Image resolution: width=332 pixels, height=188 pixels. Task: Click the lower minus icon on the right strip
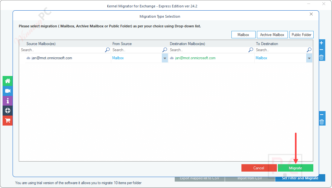(x=322, y=115)
